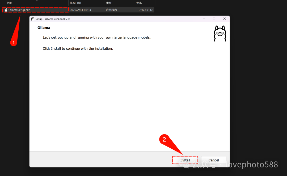Minimize the Ollama setup window
Viewport: 287px width, 176px height.
click(204, 19)
